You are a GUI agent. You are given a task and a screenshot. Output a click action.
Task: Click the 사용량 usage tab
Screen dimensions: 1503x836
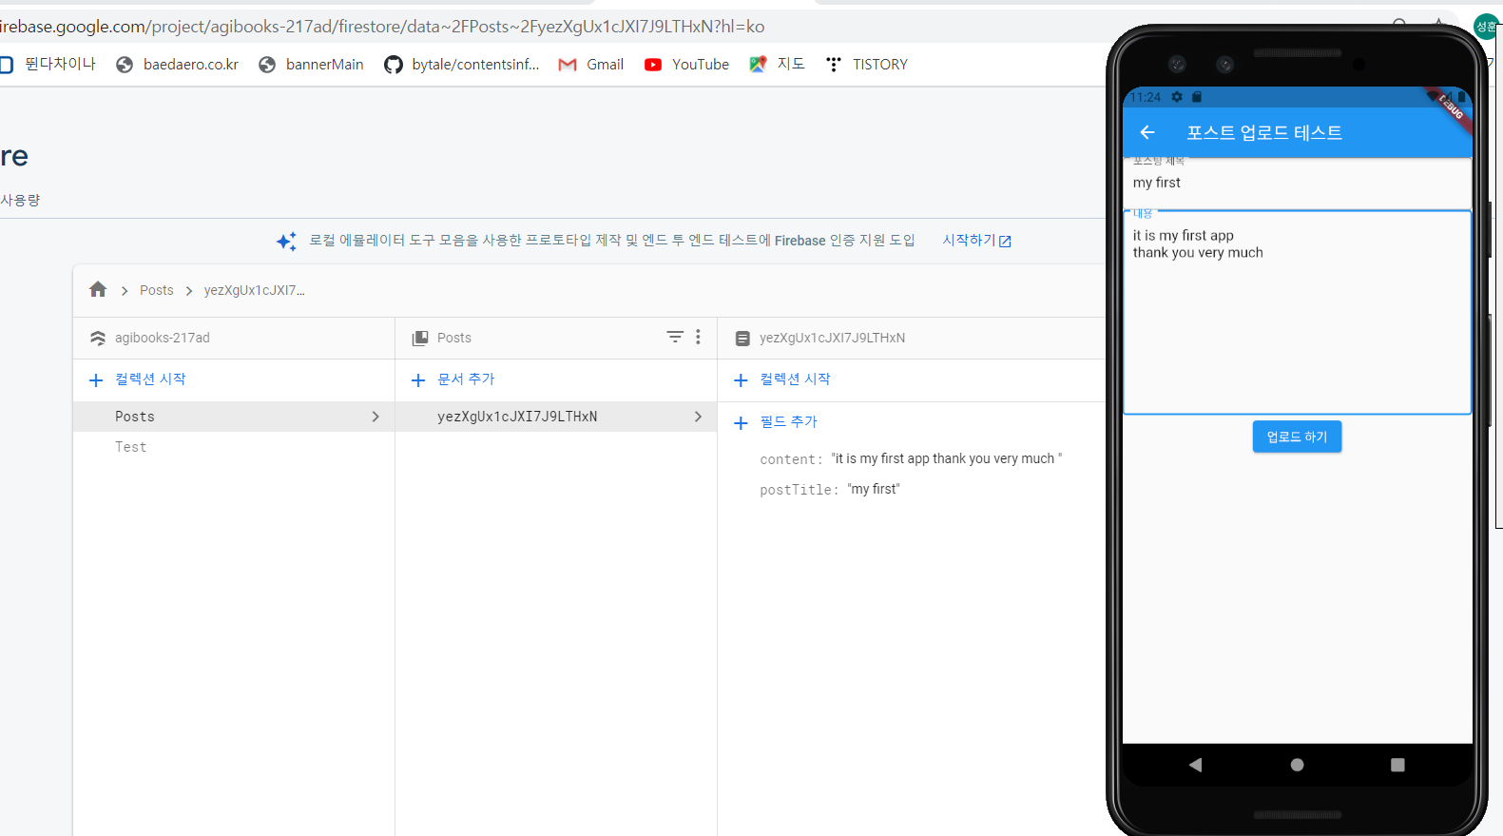coord(20,200)
